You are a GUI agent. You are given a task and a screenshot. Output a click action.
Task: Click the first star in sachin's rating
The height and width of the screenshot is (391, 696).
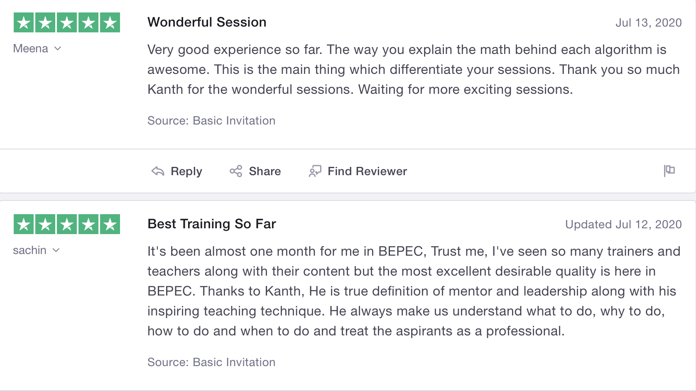tap(24, 224)
